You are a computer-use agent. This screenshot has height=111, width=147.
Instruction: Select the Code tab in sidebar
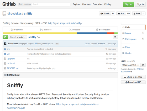(x=133, y=27)
